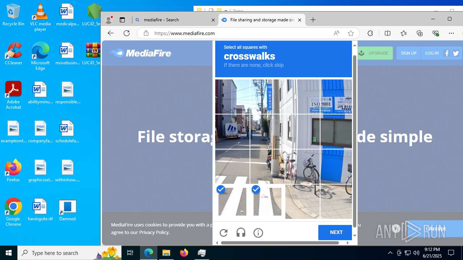Open Firefox from taskbar
This screenshot has width=463, height=260.
click(x=184, y=253)
